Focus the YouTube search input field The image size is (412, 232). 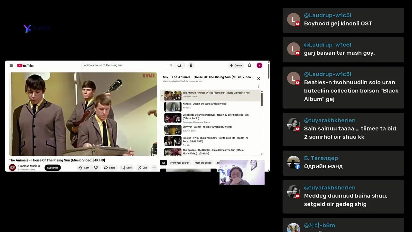[x=126, y=65]
